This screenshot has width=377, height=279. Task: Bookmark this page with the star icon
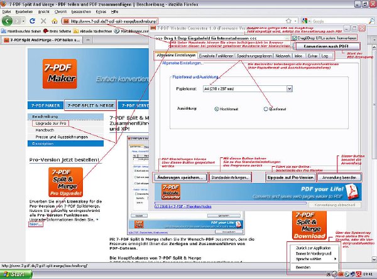coord(288,21)
